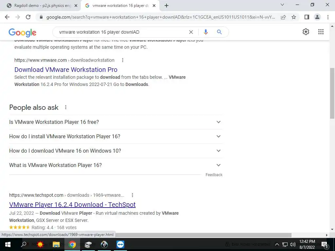The image size is (335, 251).
Task: Share this page via share icon
Action: click(283, 17)
